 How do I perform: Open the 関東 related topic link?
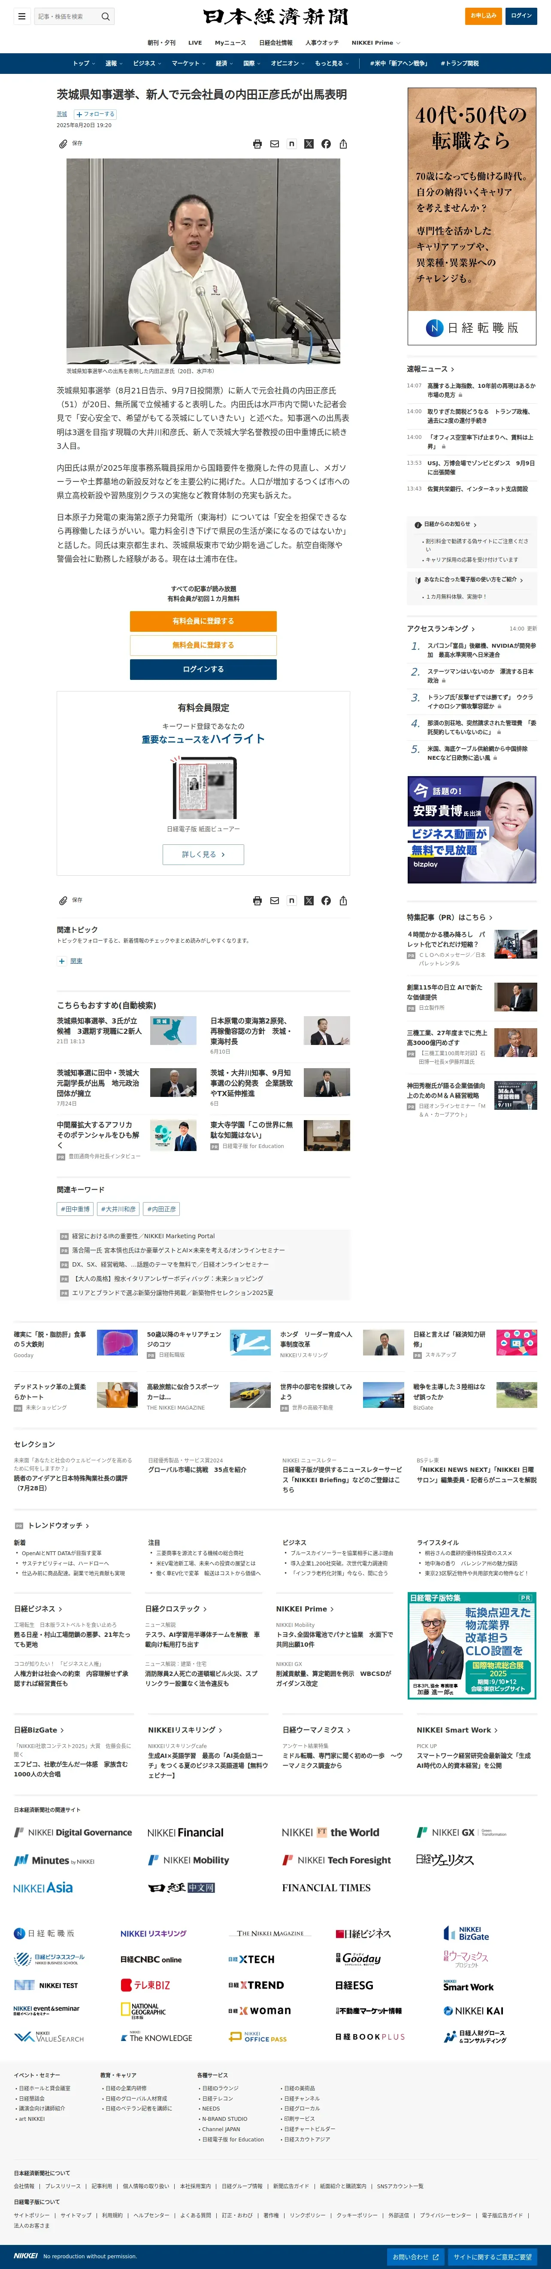(76, 961)
